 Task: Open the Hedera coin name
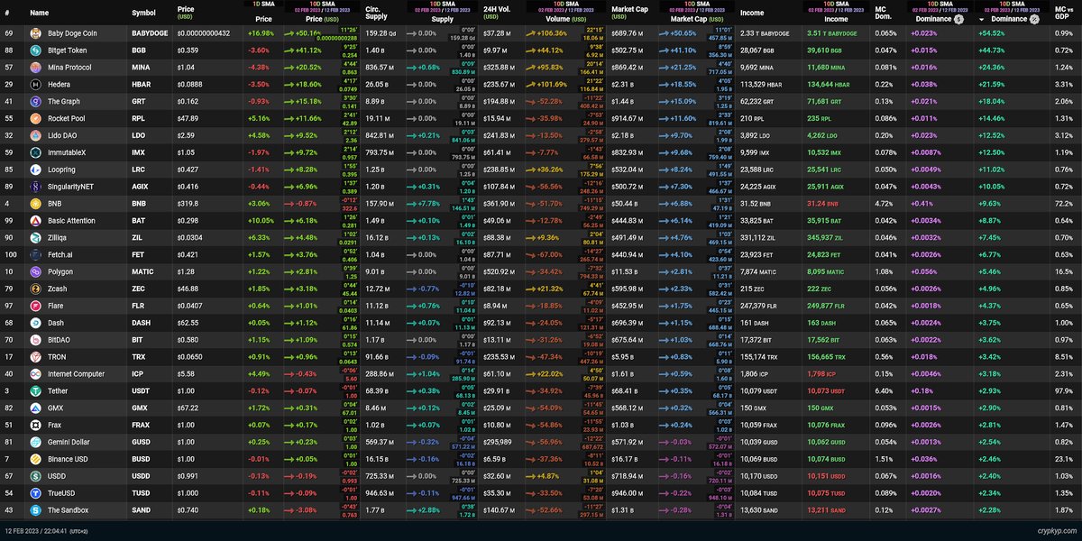pos(60,84)
